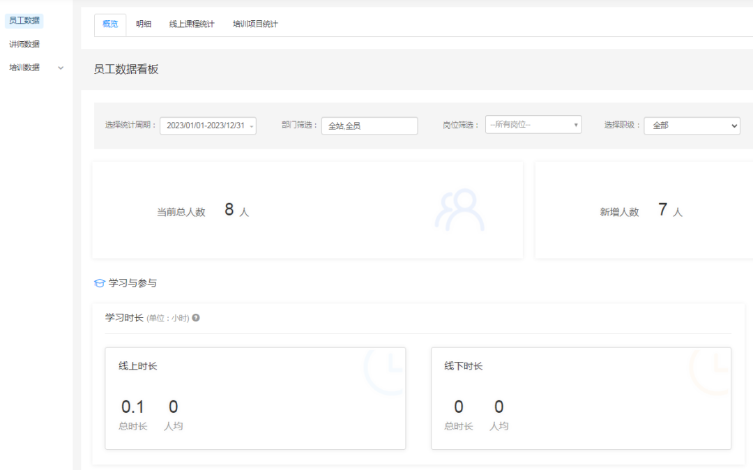
Task: Switch to the 明细 tab
Action: coord(144,24)
